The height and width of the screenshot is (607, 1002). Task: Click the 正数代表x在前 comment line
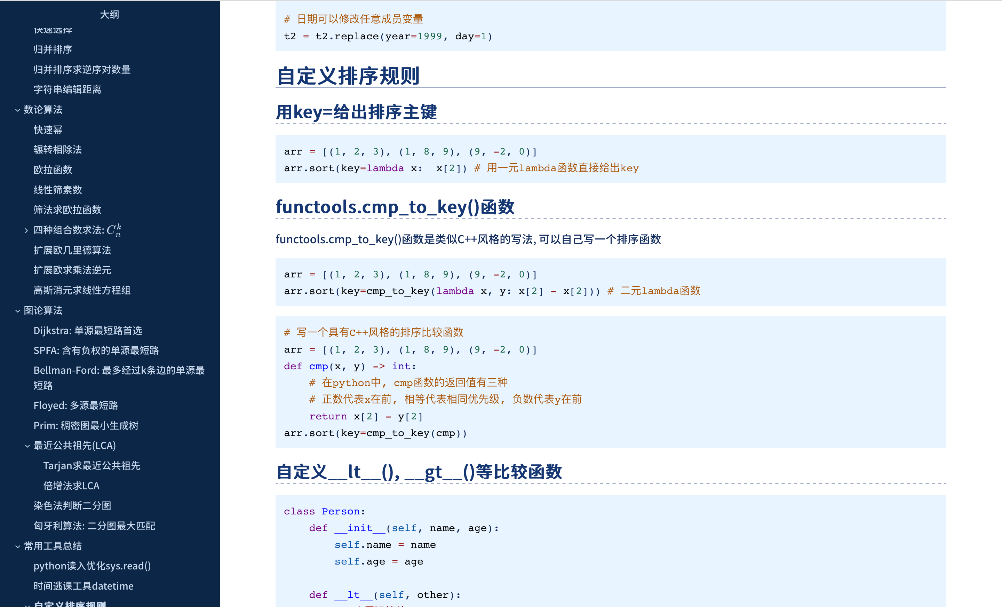click(446, 400)
